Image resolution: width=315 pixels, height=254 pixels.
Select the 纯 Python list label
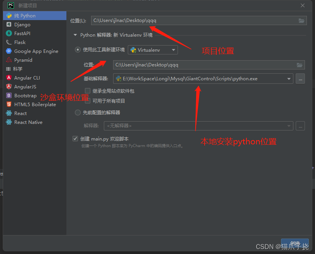pos(25,16)
